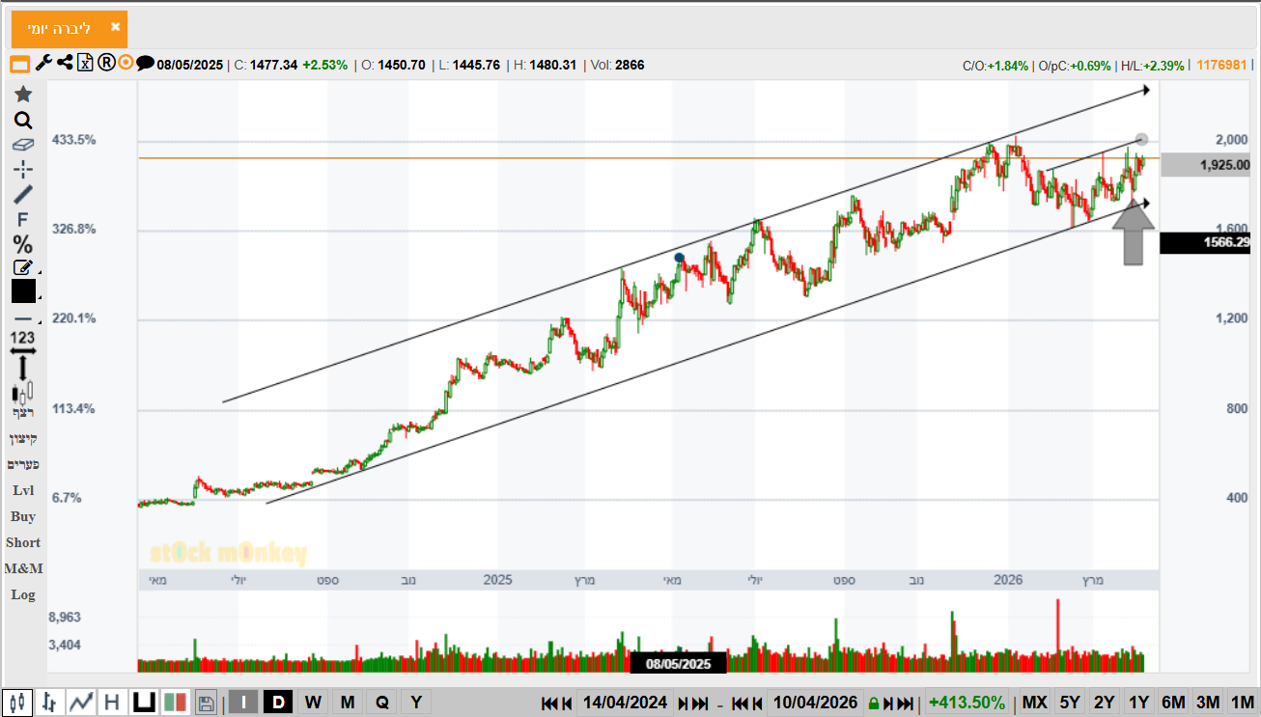Toggle the קיצון option

(x=23, y=438)
